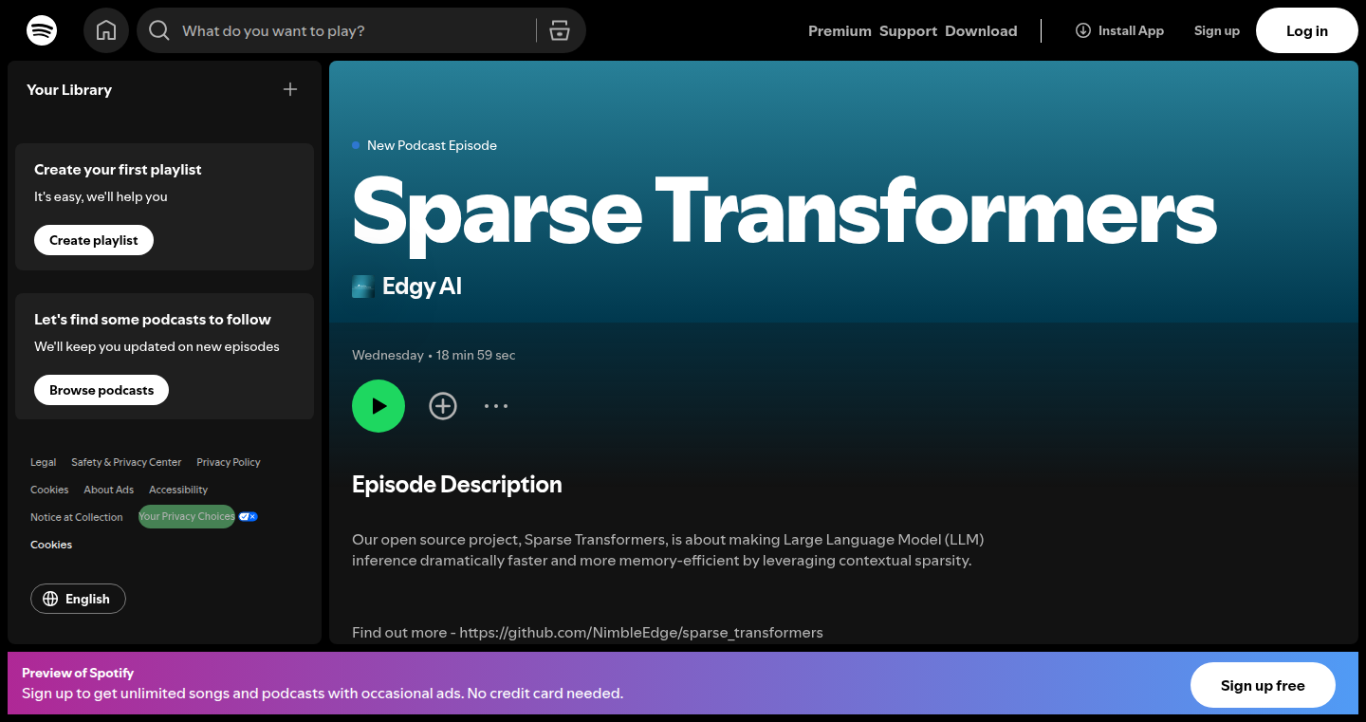Viewport: 1366px width, 722px height.
Task: Click 'Create your first playlist' heading
Action: click(118, 169)
